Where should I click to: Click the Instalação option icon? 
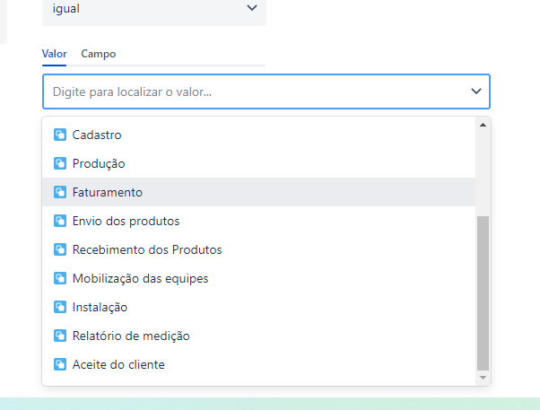[60, 307]
